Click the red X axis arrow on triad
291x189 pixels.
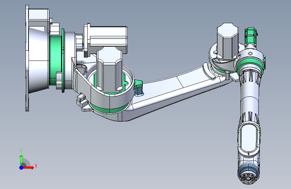(x=29, y=167)
